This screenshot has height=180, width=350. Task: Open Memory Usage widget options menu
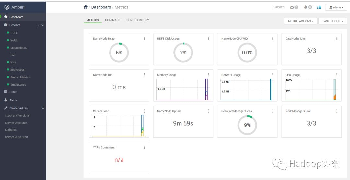pyautogui.click(x=208, y=75)
